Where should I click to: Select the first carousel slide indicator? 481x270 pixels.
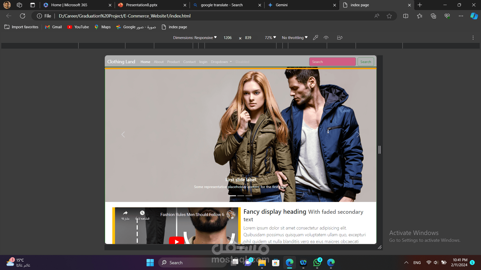pyautogui.click(x=233, y=196)
